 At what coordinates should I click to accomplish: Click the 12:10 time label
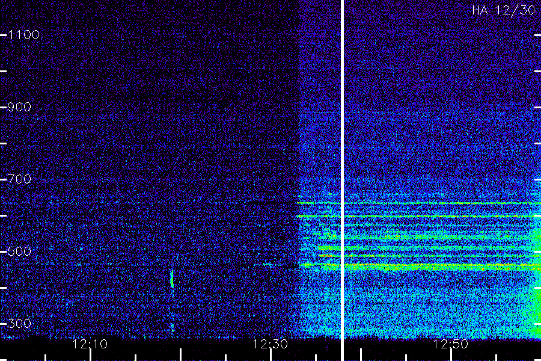(90, 344)
